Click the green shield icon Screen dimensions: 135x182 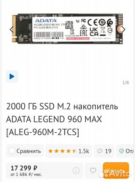(122, 151)
